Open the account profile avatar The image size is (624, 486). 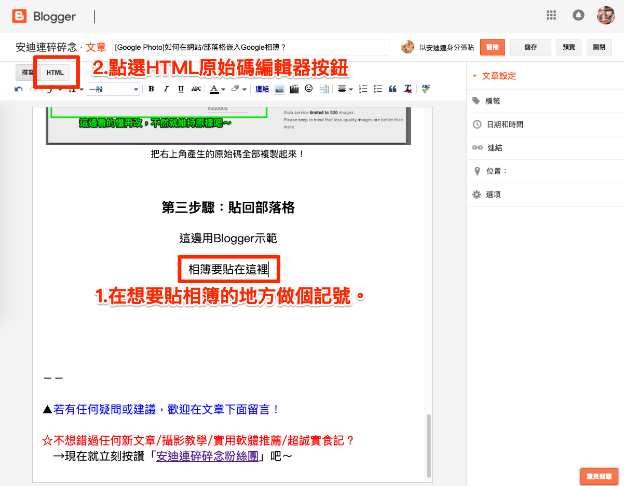pos(606,15)
